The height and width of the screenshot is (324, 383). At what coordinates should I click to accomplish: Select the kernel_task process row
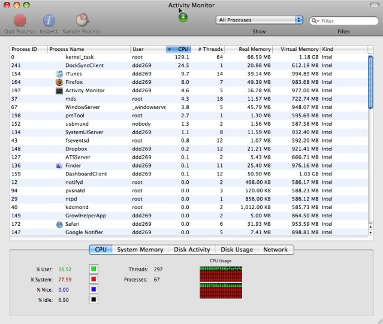[189, 57]
